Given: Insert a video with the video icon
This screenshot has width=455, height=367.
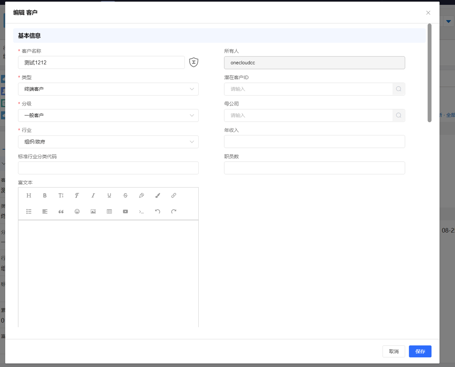Looking at the screenshot, I should coord(125,211).
